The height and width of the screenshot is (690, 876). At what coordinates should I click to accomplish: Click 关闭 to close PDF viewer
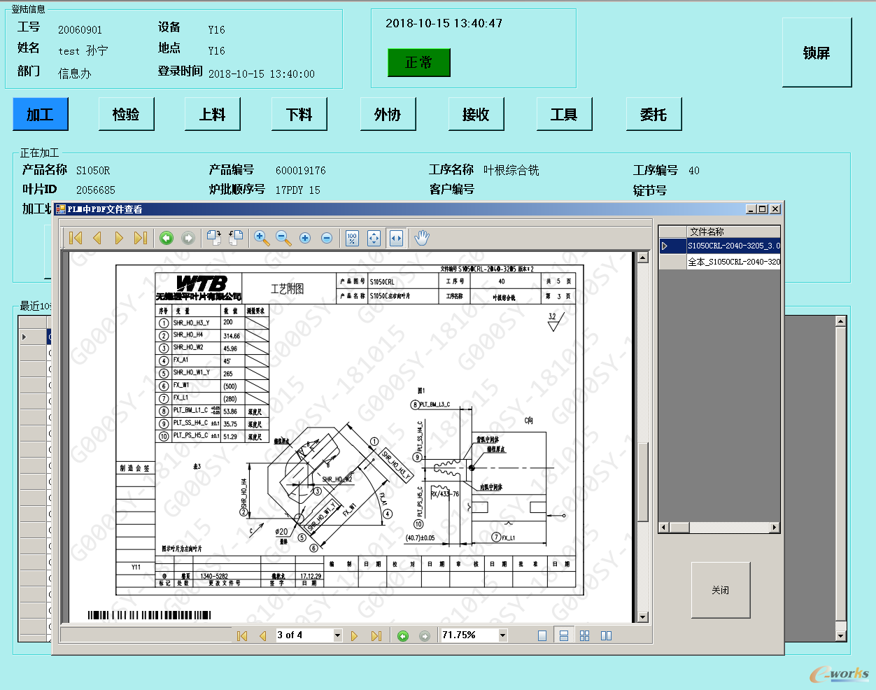(721, 590)
